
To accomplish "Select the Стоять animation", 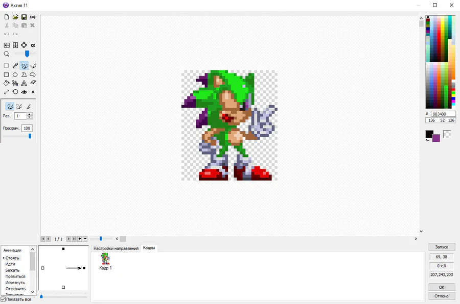I will click(x=12, y=258).
